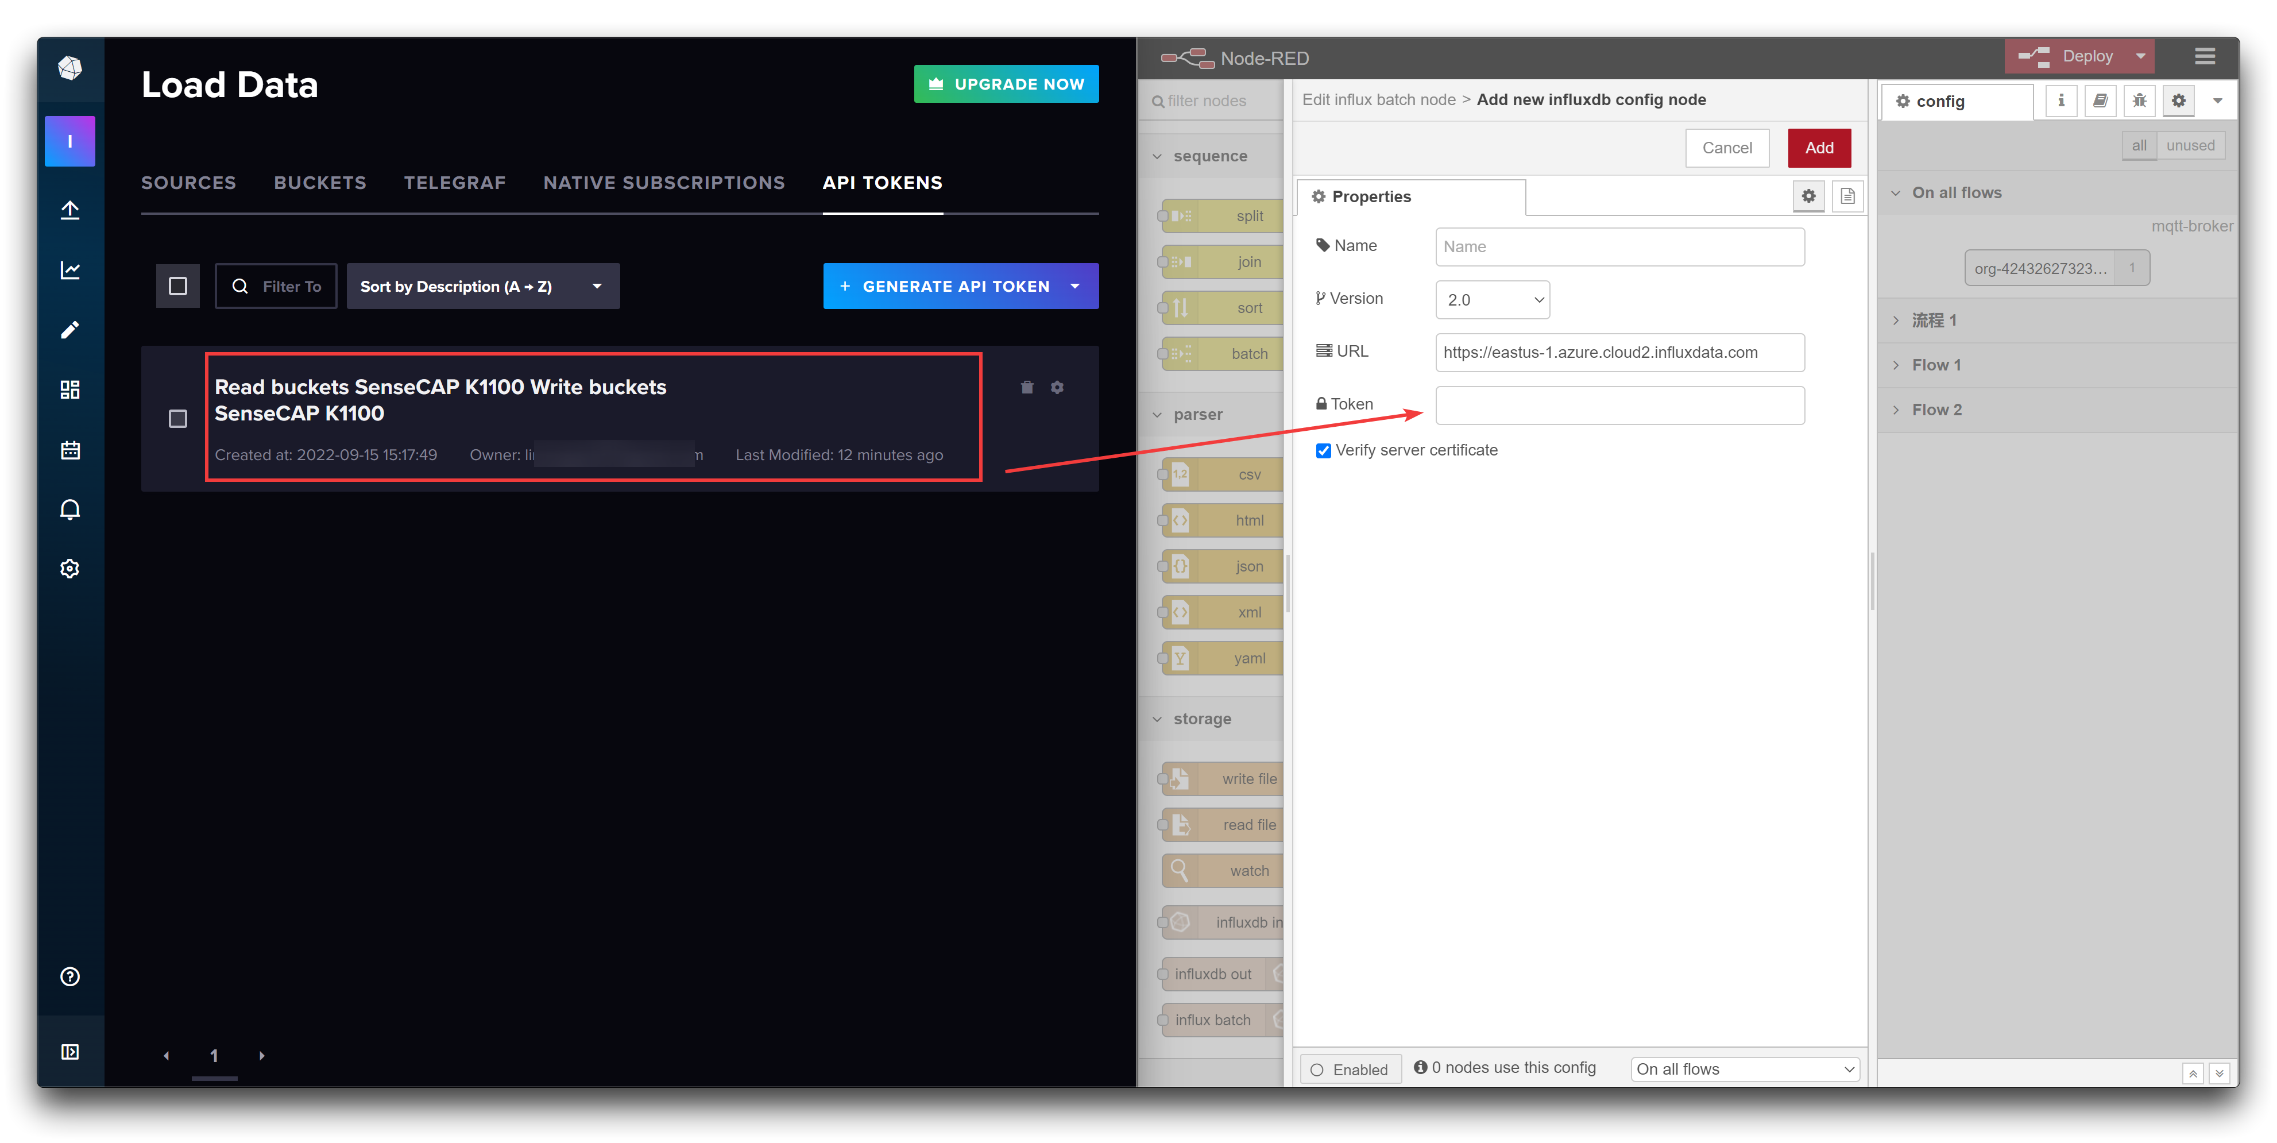The height and width of the screenshot is (1143, 2277).
Task: Collapse the storage palette category
Action: pos(1209,719)
